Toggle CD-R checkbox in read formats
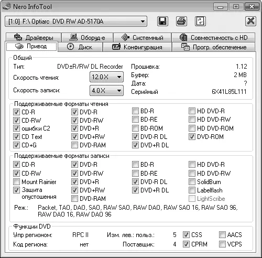 (16, 112)
